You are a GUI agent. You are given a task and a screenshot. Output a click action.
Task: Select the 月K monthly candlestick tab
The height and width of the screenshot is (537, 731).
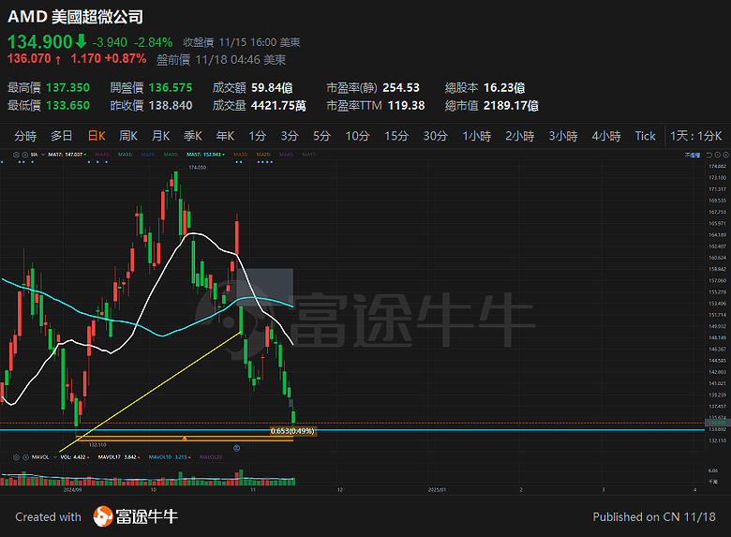coord(161,136)
